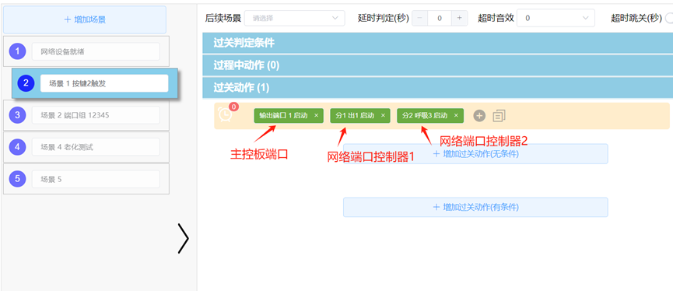Click the 场景 4 老化测试 name field
Image resolution: width=673 pixels, height=291 pixels.
[96, 147]
